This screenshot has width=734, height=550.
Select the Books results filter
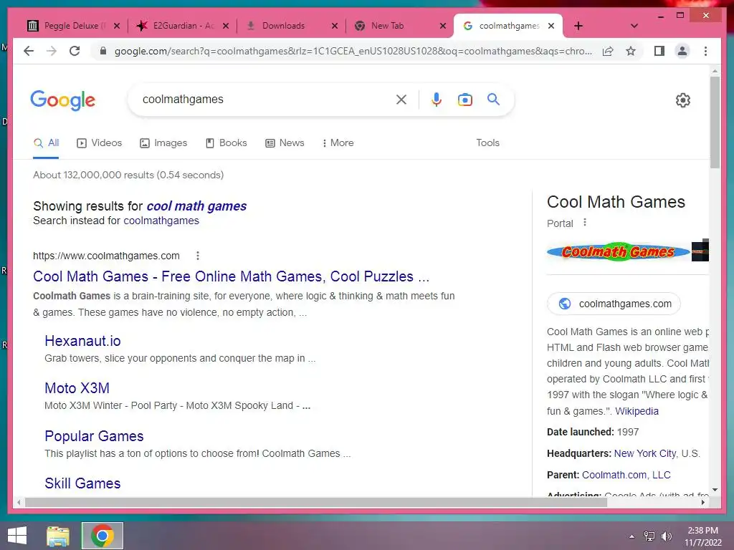click(x=226, y=143)
